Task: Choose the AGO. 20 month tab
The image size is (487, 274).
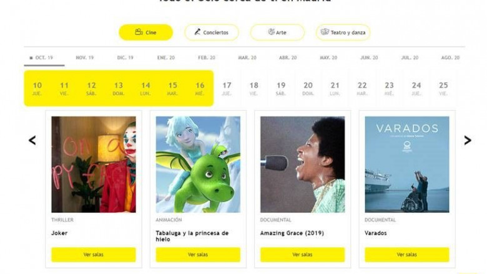Action: click(x=450, y=57)
